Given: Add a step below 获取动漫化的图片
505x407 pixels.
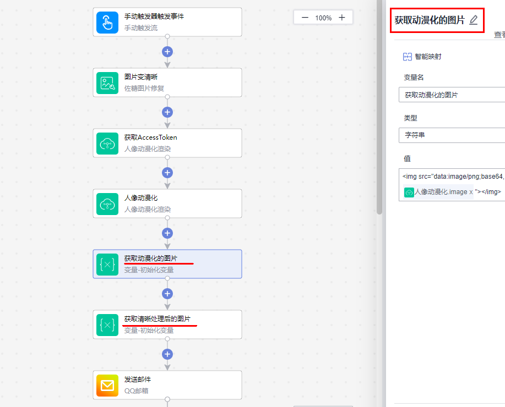Looking at the screenshot, I should coord(167,294).
